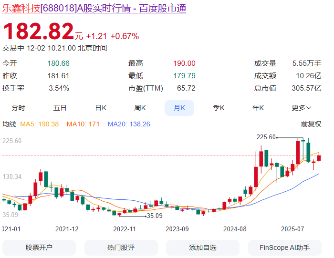The height and width of the screenshot is (258, 334).
Task: Click the active 月K tab
Action: [179, 108]
